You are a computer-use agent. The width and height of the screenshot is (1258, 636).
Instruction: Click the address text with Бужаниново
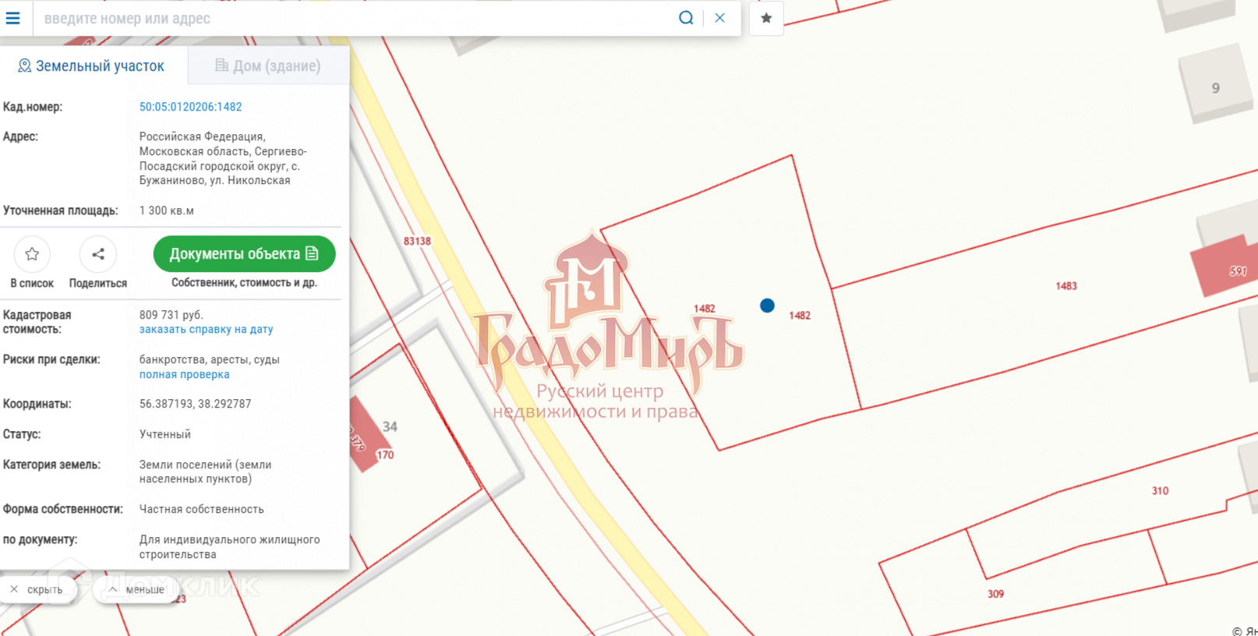[x=223, y=158]
